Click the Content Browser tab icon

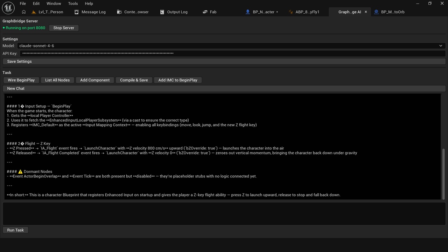click(x=119, y=12)
